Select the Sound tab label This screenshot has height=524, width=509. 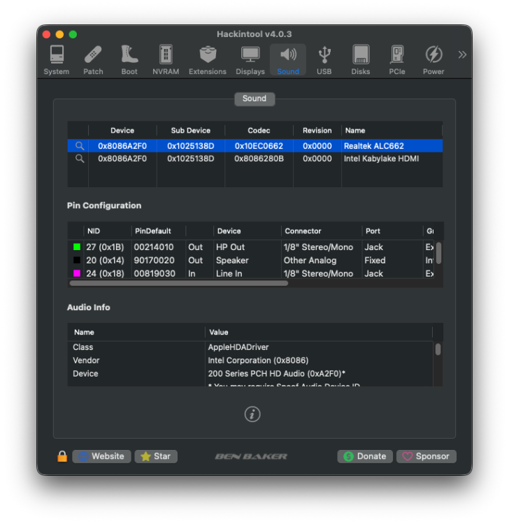(254, 99)
